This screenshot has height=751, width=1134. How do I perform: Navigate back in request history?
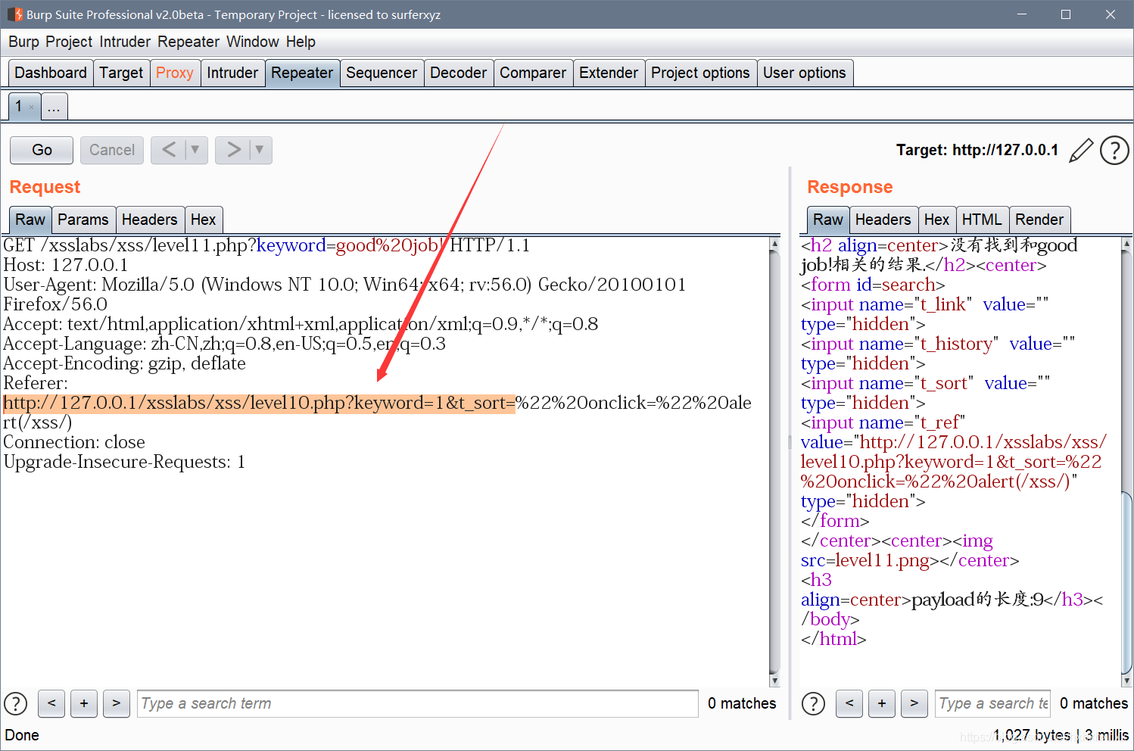pyautogui.click(x=169, y=150)
